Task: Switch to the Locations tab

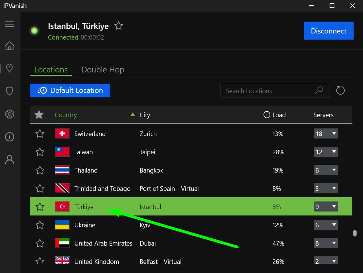Action: pos(51,70)
